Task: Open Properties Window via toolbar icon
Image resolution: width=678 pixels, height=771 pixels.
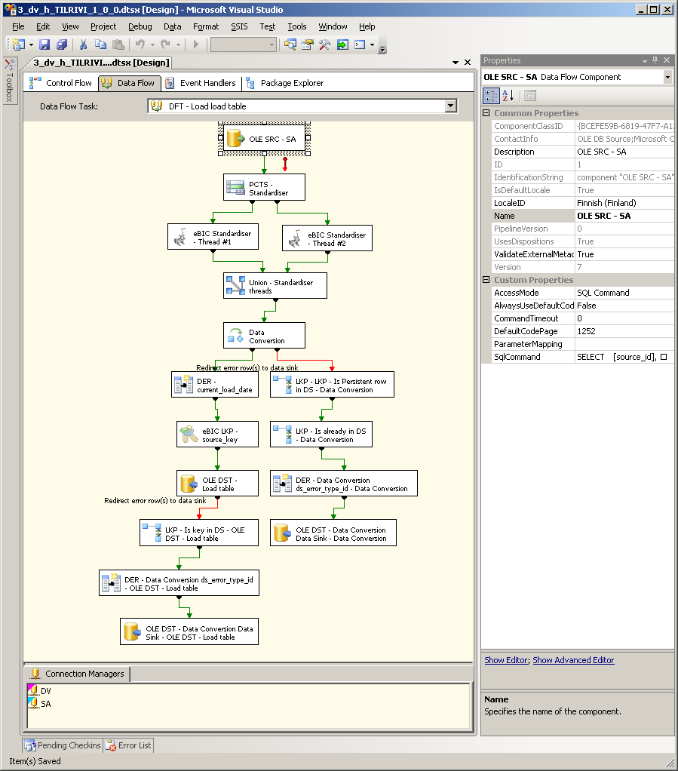Action: [307, 45]
